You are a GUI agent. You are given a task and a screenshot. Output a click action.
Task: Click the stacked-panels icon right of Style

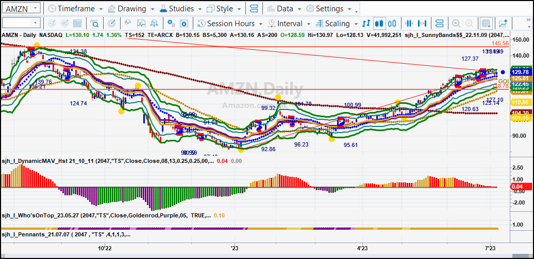[x=254, y=9]
